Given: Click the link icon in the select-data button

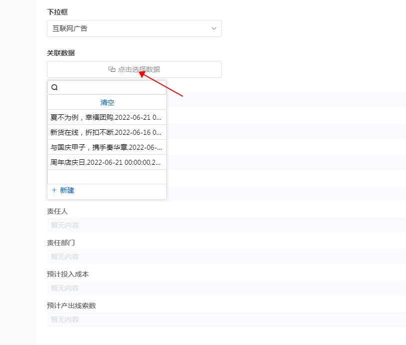Looking at the screenshot, I should coord(112,69).
